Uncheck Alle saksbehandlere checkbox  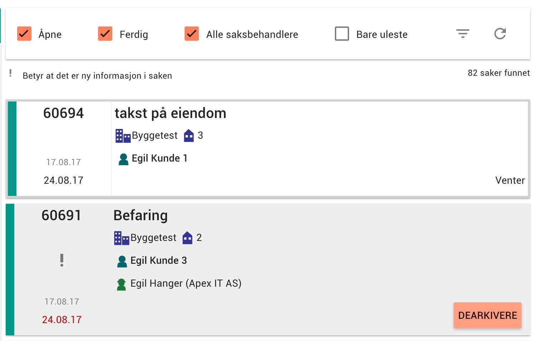[x=192, y=34]
